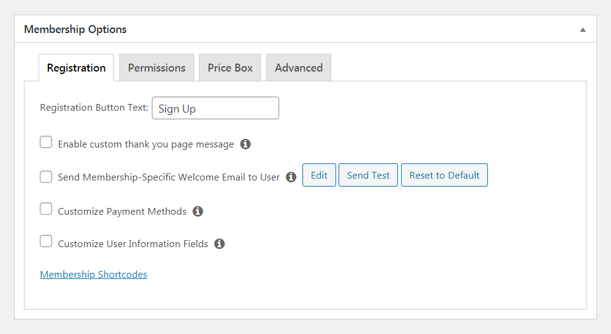This screenshot has width=611, height=334.
Task: Collapse the Membership Options panel arrow
Action: [x=583, y=29]
